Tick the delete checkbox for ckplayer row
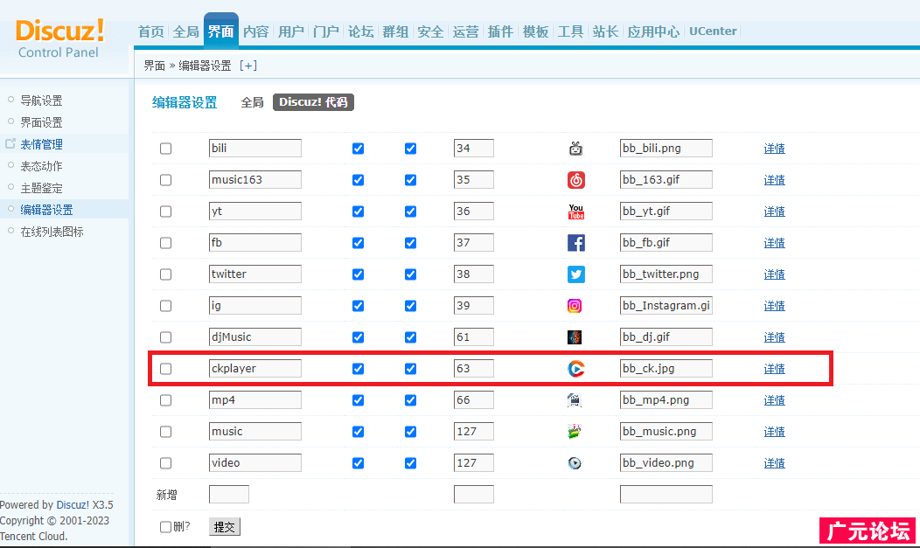The image size is (920, 548). pyautogui.click(x=166, y=369)
